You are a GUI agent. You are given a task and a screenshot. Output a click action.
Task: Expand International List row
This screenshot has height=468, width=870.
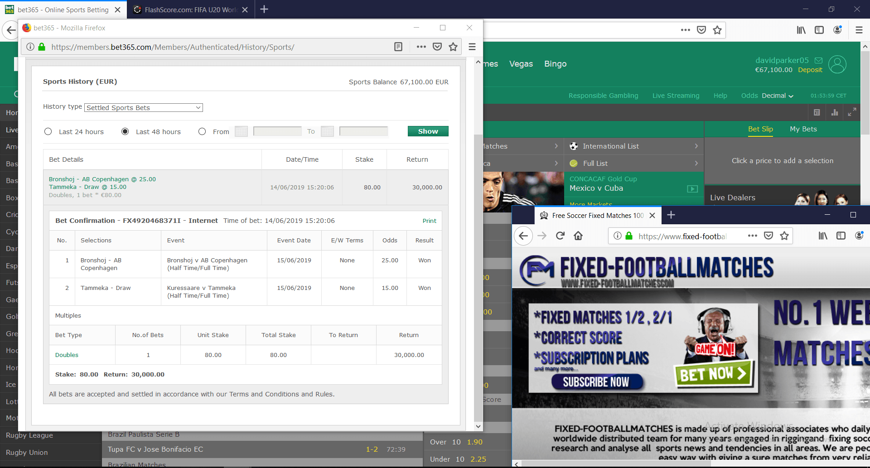click(634, 146)
